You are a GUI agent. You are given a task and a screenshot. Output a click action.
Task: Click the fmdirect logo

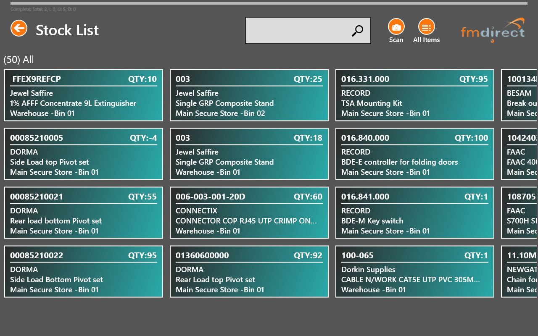(493, 30)
